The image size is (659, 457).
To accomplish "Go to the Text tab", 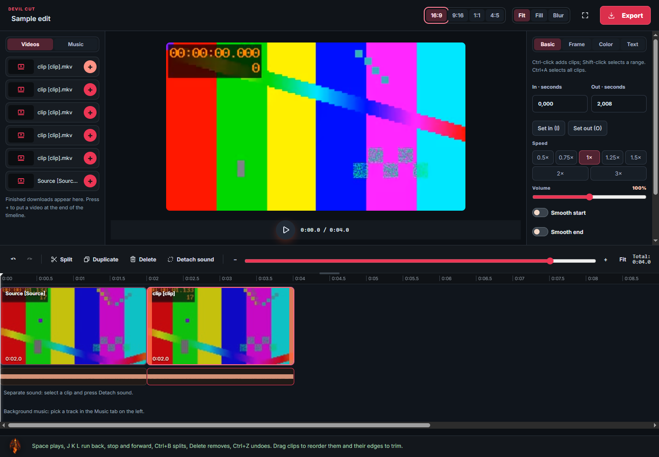I will coord(632,44).
